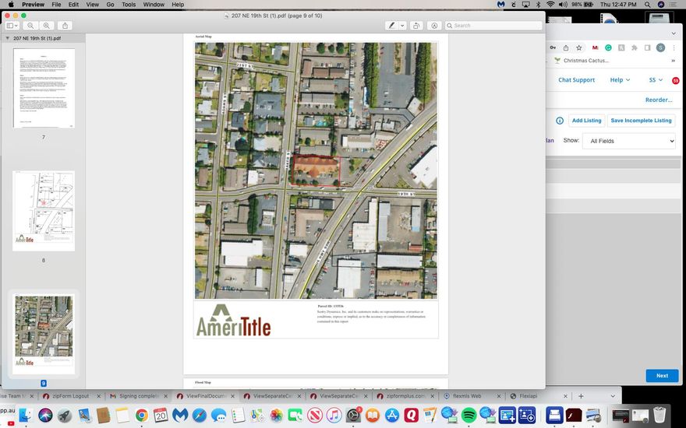Expand the highlight color dropdown arrow
Screen dimensions: 686x428
(x=402, y=26)
